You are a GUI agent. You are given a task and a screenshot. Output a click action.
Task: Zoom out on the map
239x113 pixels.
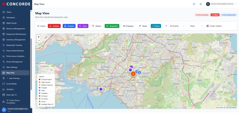(39, 41)
